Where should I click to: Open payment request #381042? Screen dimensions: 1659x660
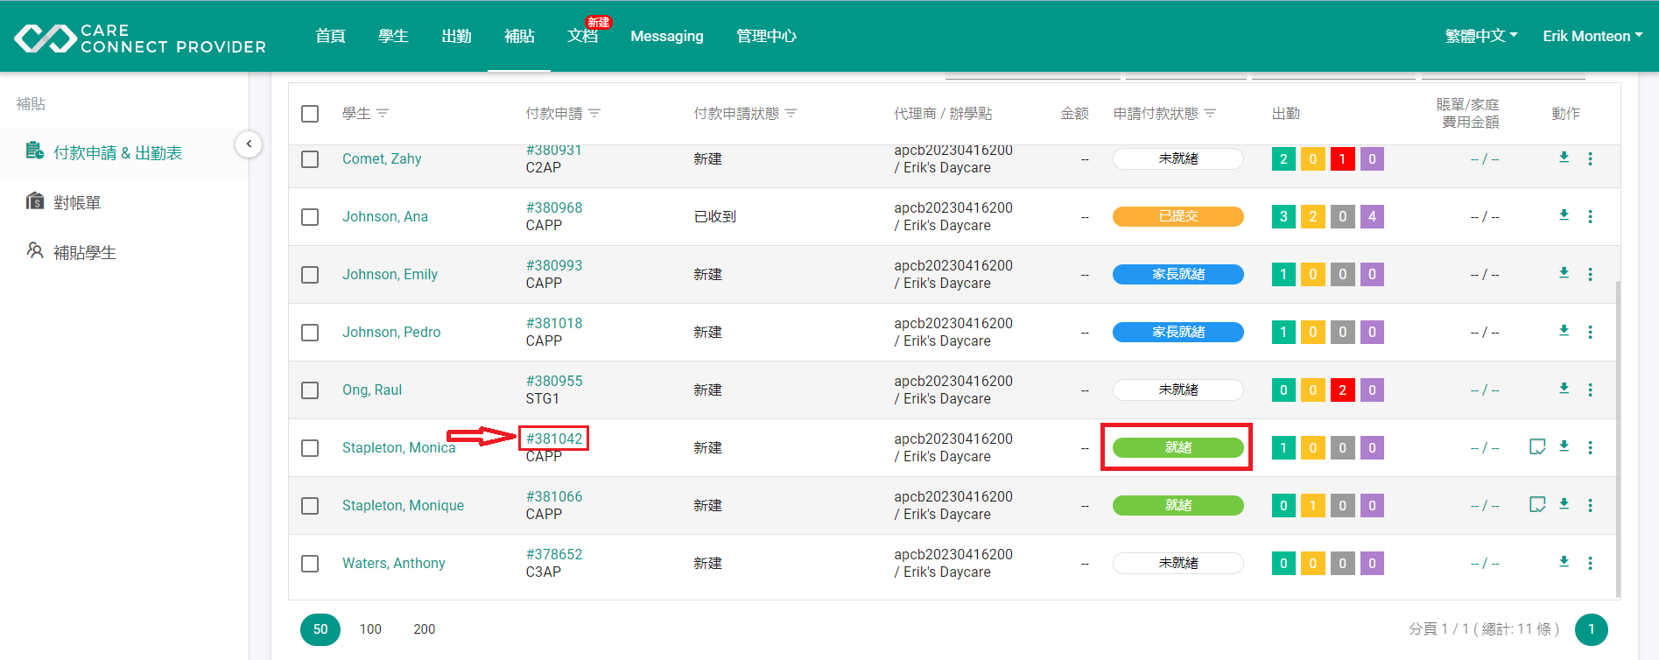click(x=554, y=439)
